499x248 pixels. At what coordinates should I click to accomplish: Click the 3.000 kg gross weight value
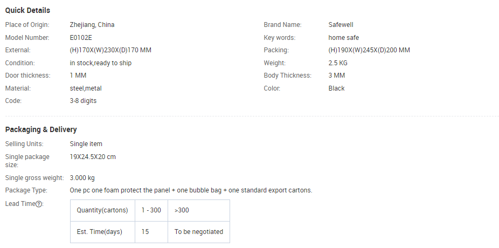[x=82, y=178]
